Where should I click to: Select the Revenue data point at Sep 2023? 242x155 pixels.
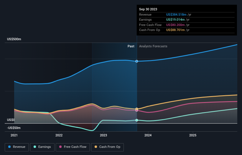pos(137,61)
